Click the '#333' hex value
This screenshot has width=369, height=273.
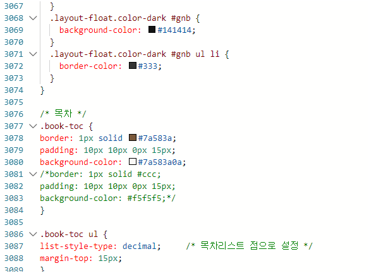[x=148, y=66]
